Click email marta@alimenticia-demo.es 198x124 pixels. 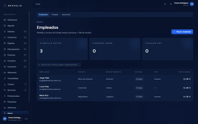click(50, 98)
